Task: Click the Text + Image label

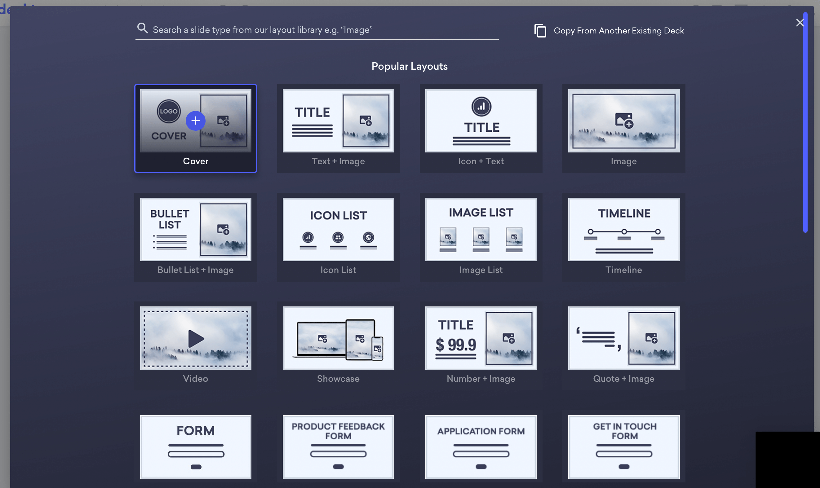Action: pyautogui.click(x=338, y=161)
